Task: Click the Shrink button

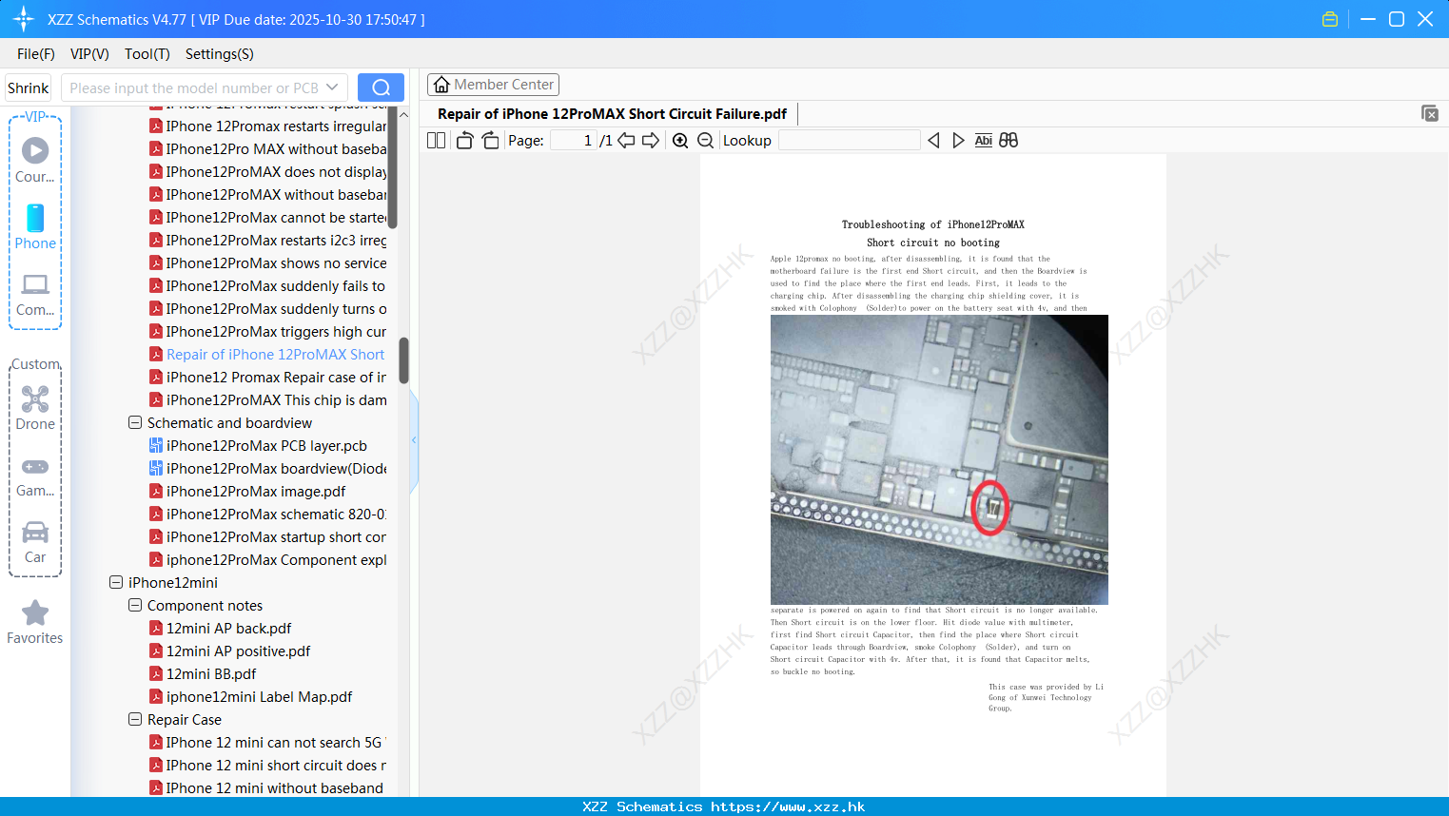Action: [x=28, y=87]
